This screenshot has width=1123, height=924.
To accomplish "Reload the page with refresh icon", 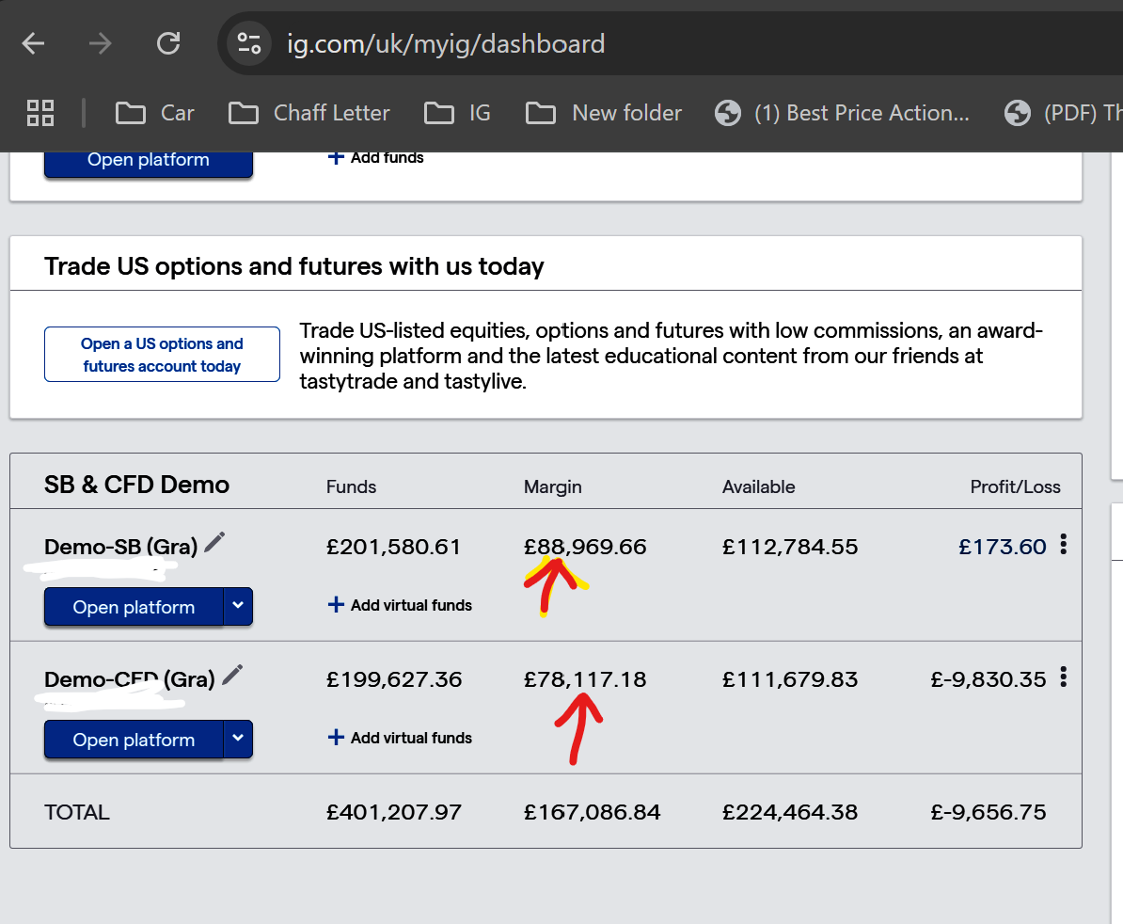I will coord(168,43).
